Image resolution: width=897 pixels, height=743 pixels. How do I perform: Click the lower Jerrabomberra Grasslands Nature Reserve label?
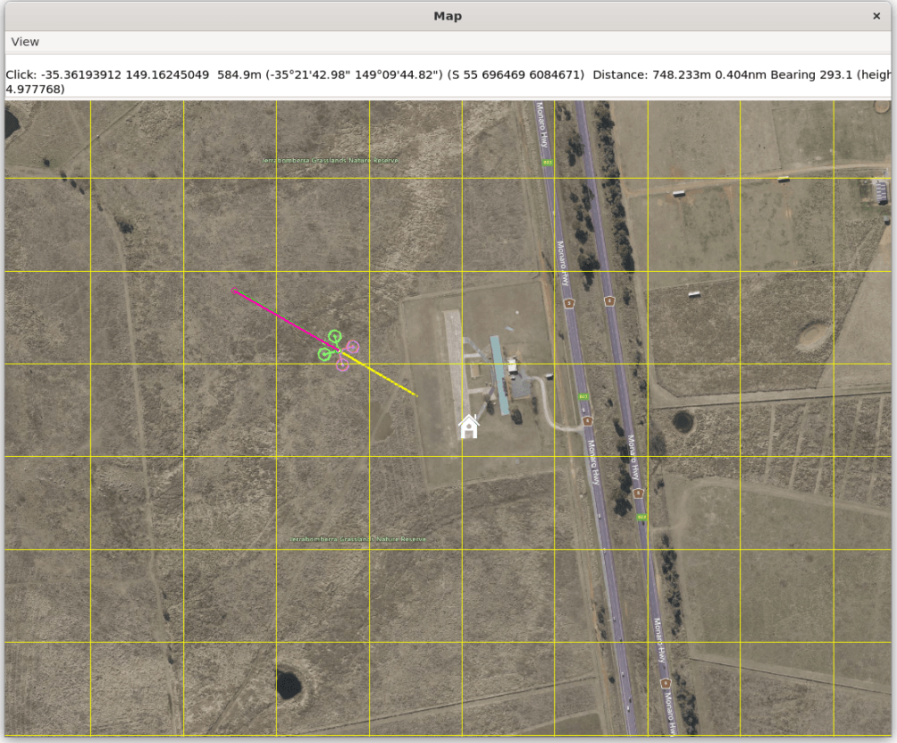pos(357,539)
